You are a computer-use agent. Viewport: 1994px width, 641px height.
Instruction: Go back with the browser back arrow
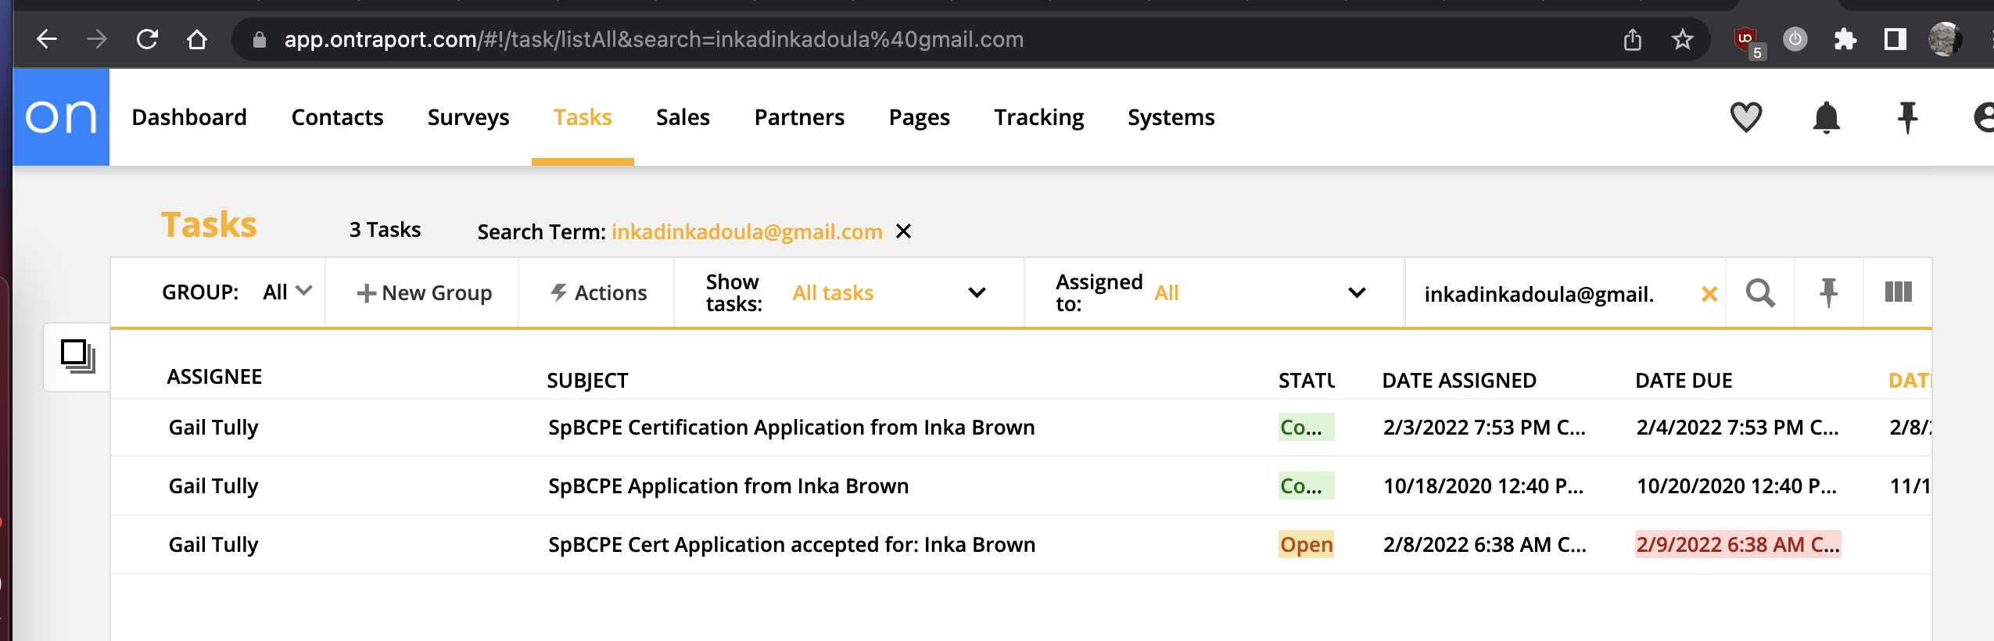pos(47,39)
